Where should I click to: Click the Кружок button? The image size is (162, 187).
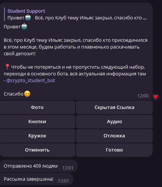(x=37, y=136)
